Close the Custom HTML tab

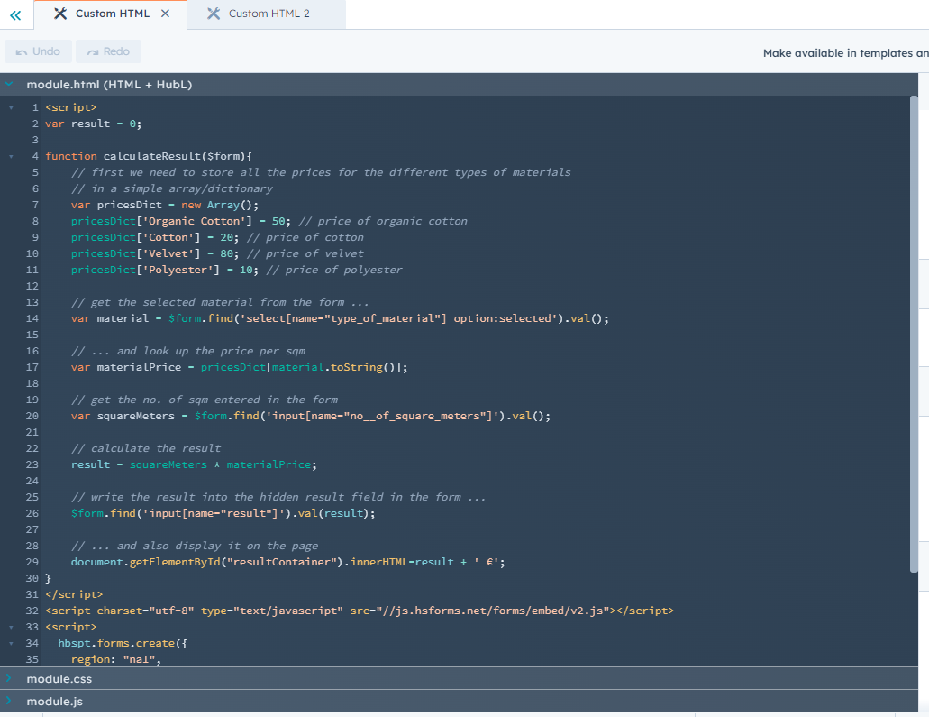(164, 14)
